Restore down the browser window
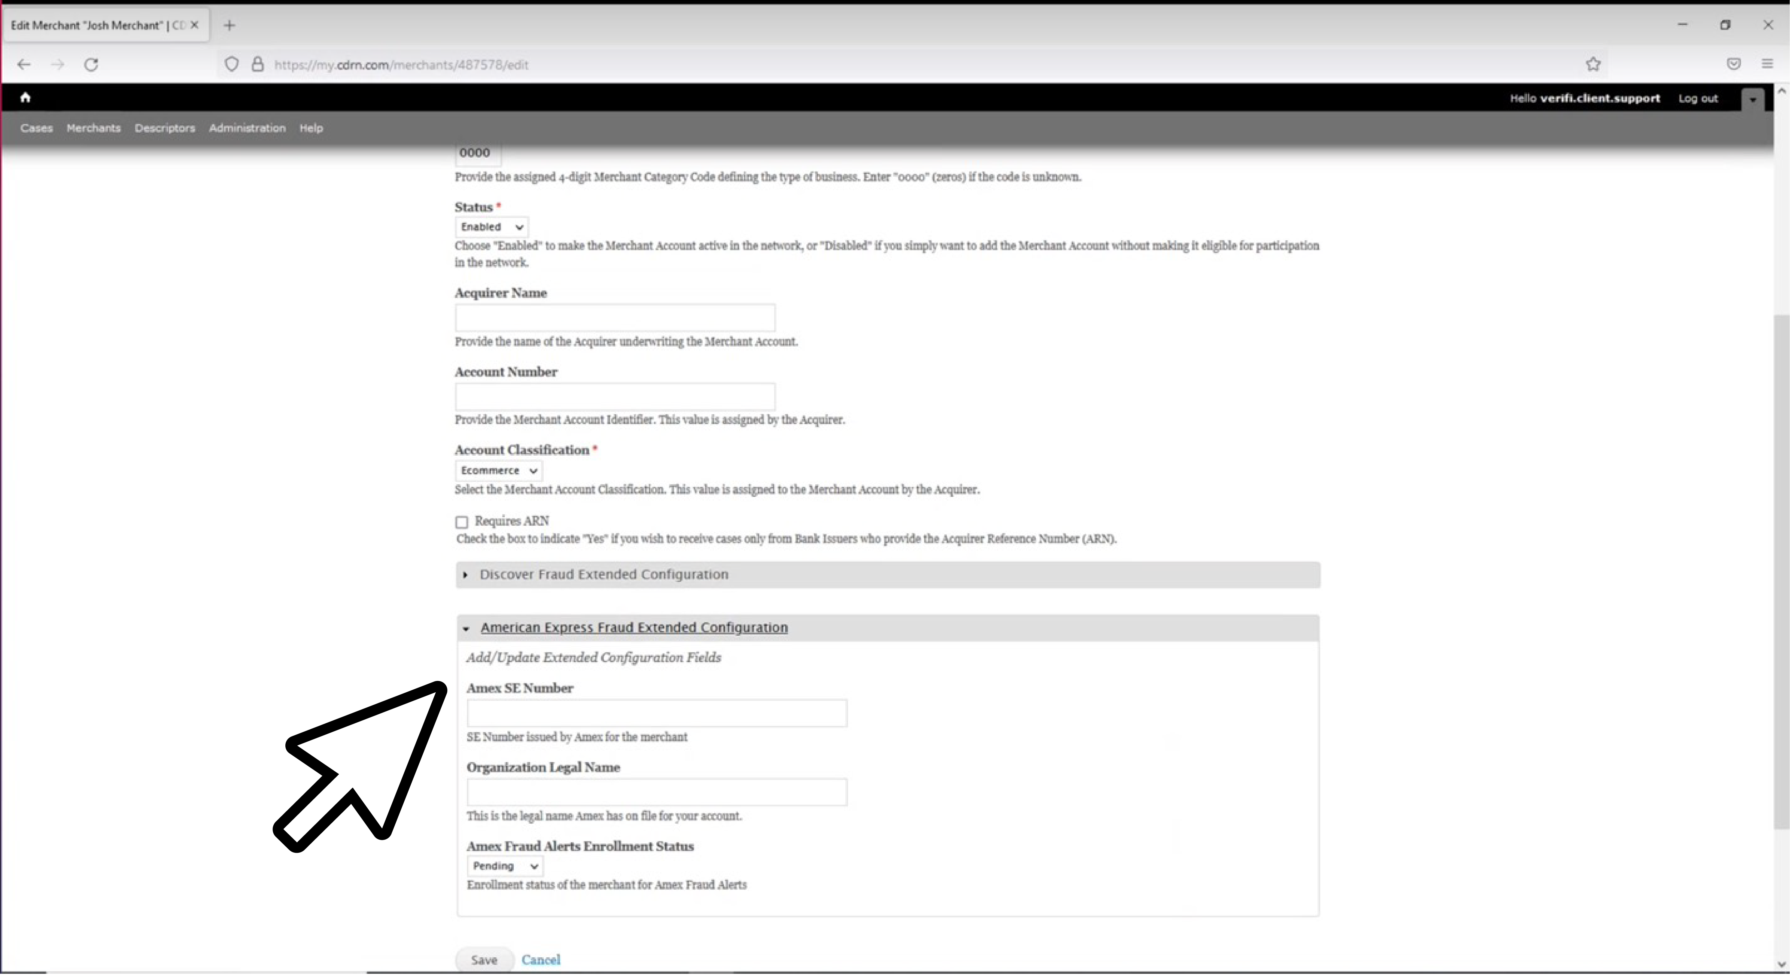The width and height of the screenshot is (1790, 975). [x=1725, y=25]
